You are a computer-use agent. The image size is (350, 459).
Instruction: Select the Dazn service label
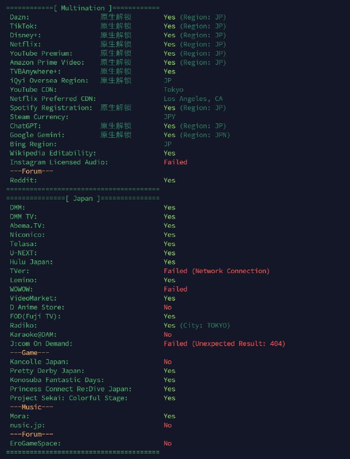click(20, 17)
